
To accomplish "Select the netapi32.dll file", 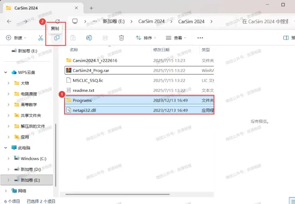I will click(x=139, y=110).
